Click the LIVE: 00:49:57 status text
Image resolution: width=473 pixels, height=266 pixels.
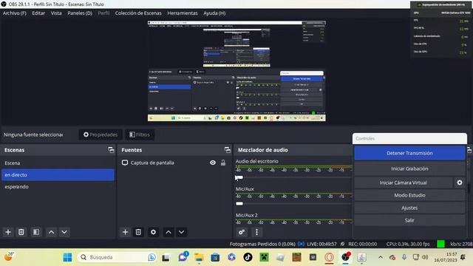[x=321, y=244]
